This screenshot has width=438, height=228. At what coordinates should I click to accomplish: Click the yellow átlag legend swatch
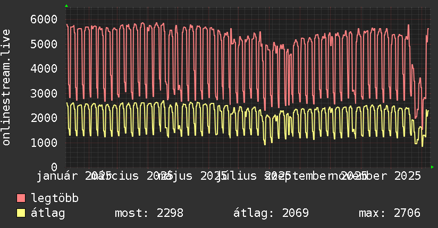(x=21, y=213)
